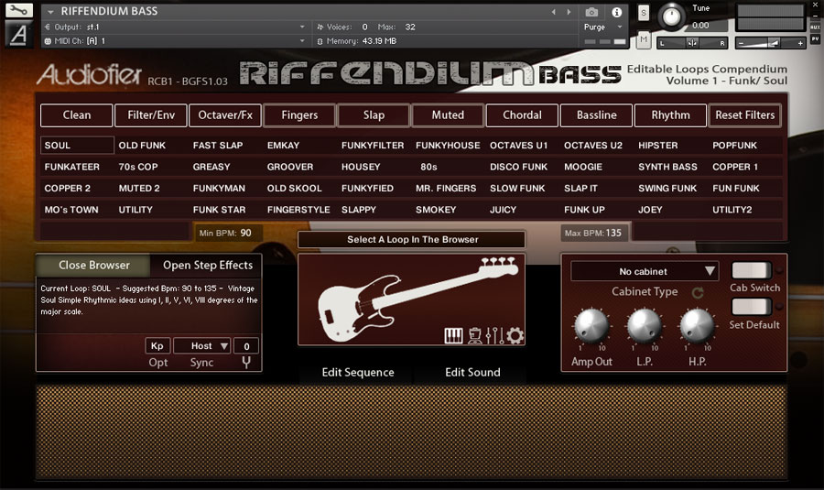Click the tuning fork icon
This screenshot has height=490, width=824.
point(246,362)
